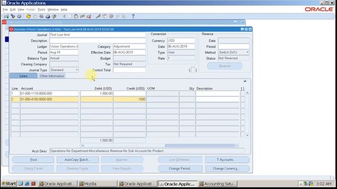
Task: Click the horizontal scrollbar thumb under lines
Action: coord(200,145)
